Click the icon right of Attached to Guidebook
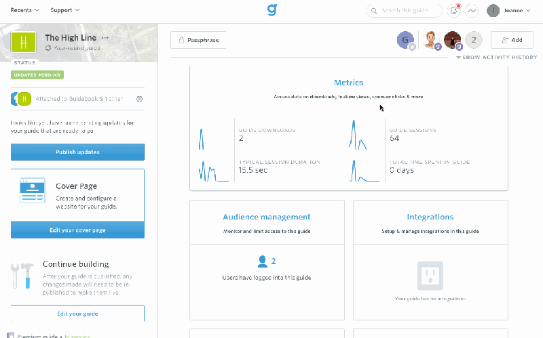Image resolution: width=543 pixels, height=338 pixels. coord(140,99)
